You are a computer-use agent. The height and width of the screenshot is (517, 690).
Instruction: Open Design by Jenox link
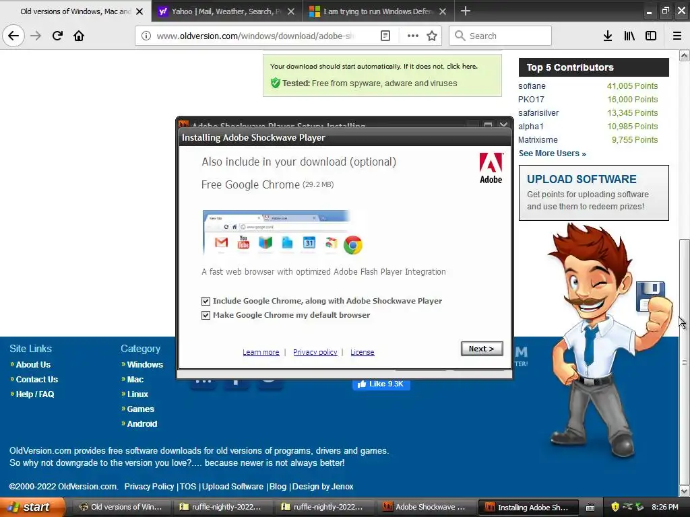pos(323,487)
